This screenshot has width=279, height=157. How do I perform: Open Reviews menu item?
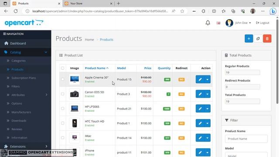(x=25, y=129)
